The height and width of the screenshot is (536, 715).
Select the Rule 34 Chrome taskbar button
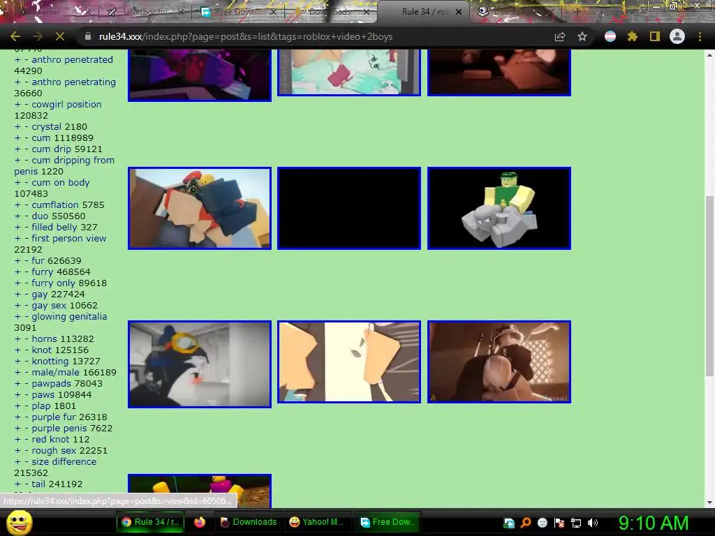(151, 522)
